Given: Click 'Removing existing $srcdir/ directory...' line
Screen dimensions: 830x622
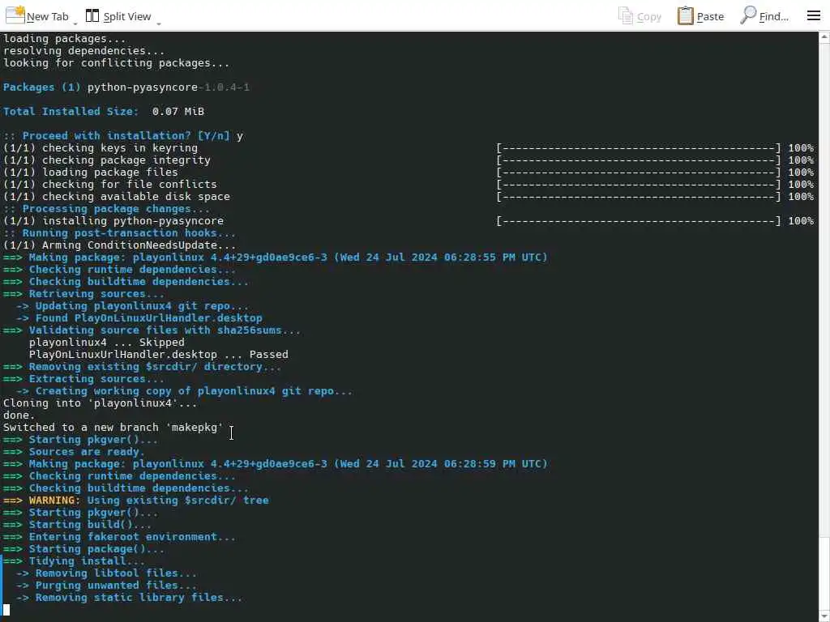Looking at the screenshot, I should 143,367.
